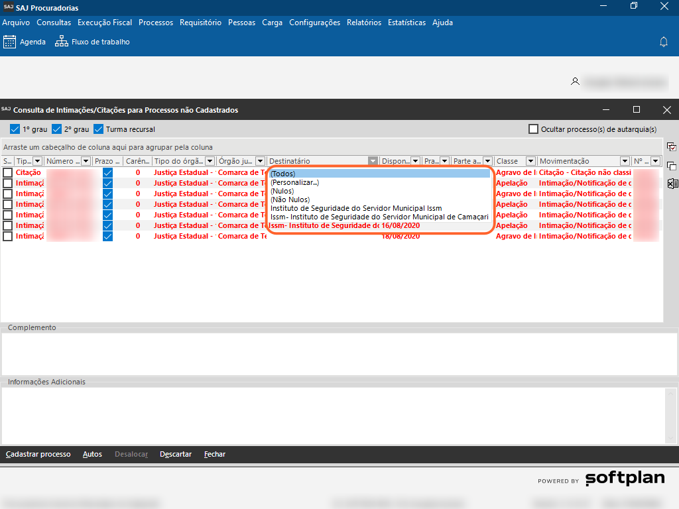Click the Cadastrar processo button

pyautogui.click(x=38, y=454)
